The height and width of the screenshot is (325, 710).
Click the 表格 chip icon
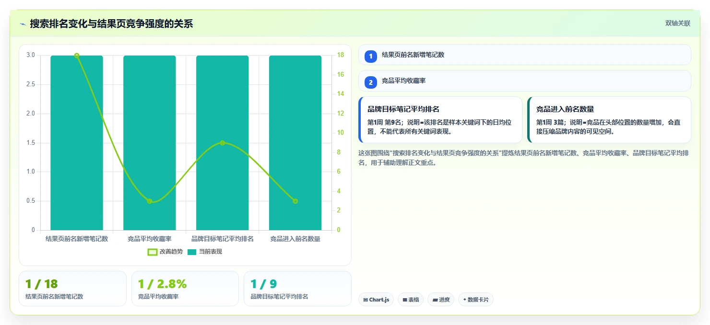pos(405,300)
